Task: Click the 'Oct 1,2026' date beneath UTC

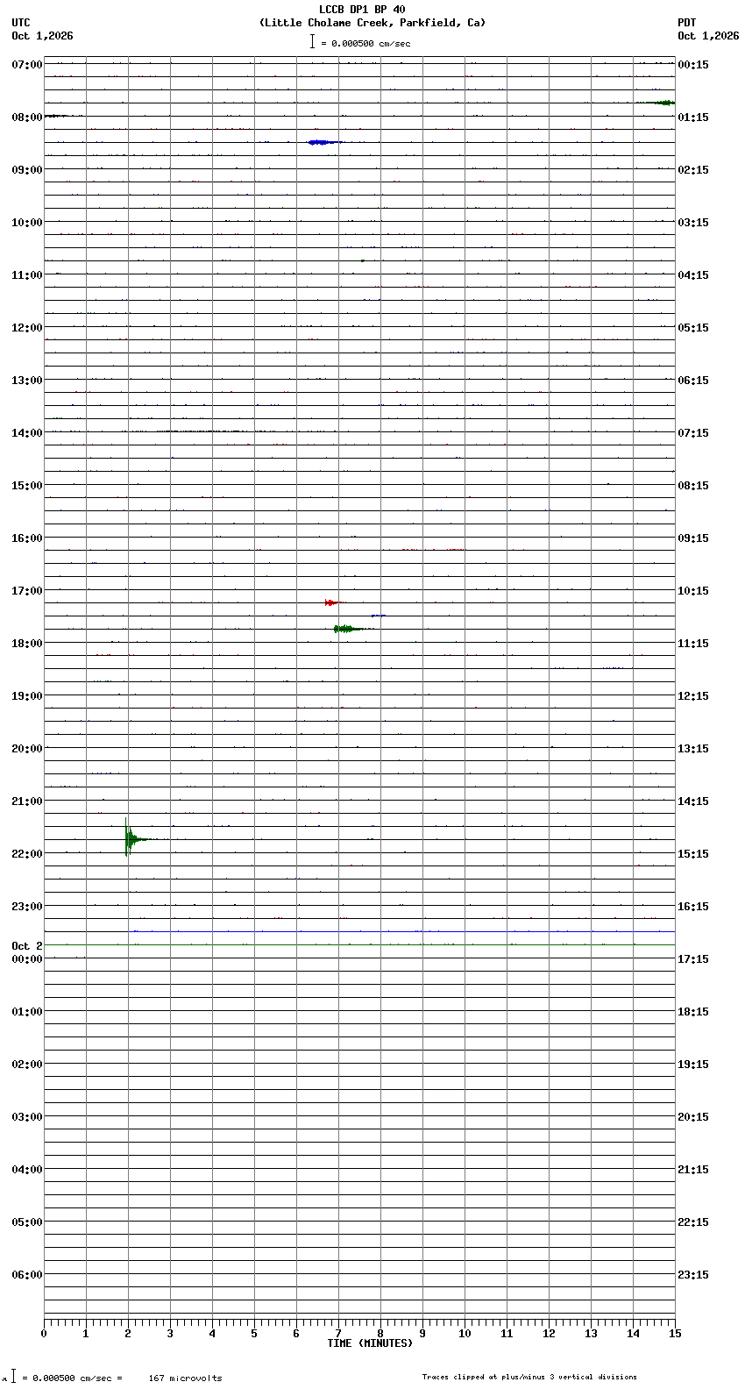Action: click(42, 36)
